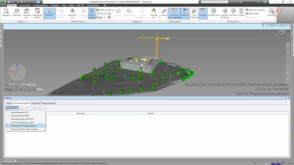Open dropdown arrow under Выбрать tool
The image size is (294, 165).
pos(50,17)
